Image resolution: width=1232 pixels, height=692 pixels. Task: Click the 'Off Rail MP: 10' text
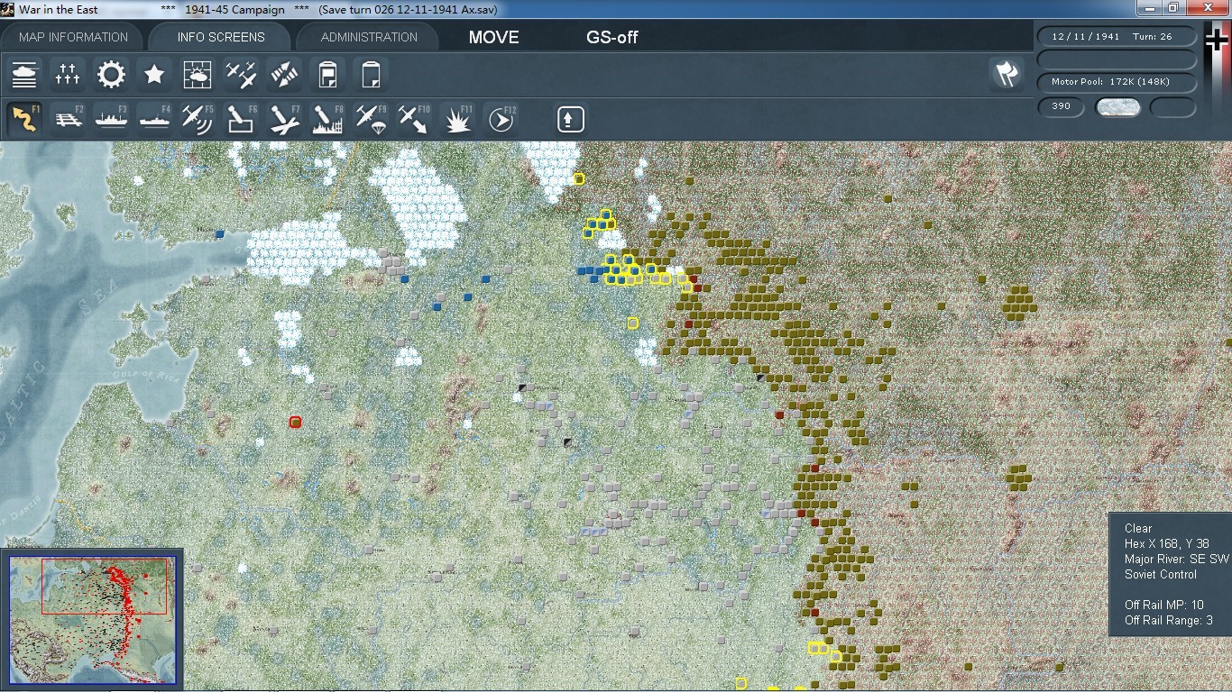(1163, 605)
